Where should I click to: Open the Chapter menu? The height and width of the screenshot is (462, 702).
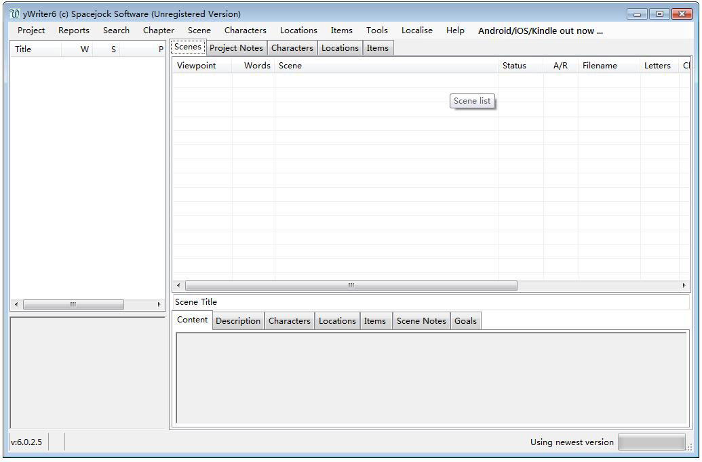(159, 30)
